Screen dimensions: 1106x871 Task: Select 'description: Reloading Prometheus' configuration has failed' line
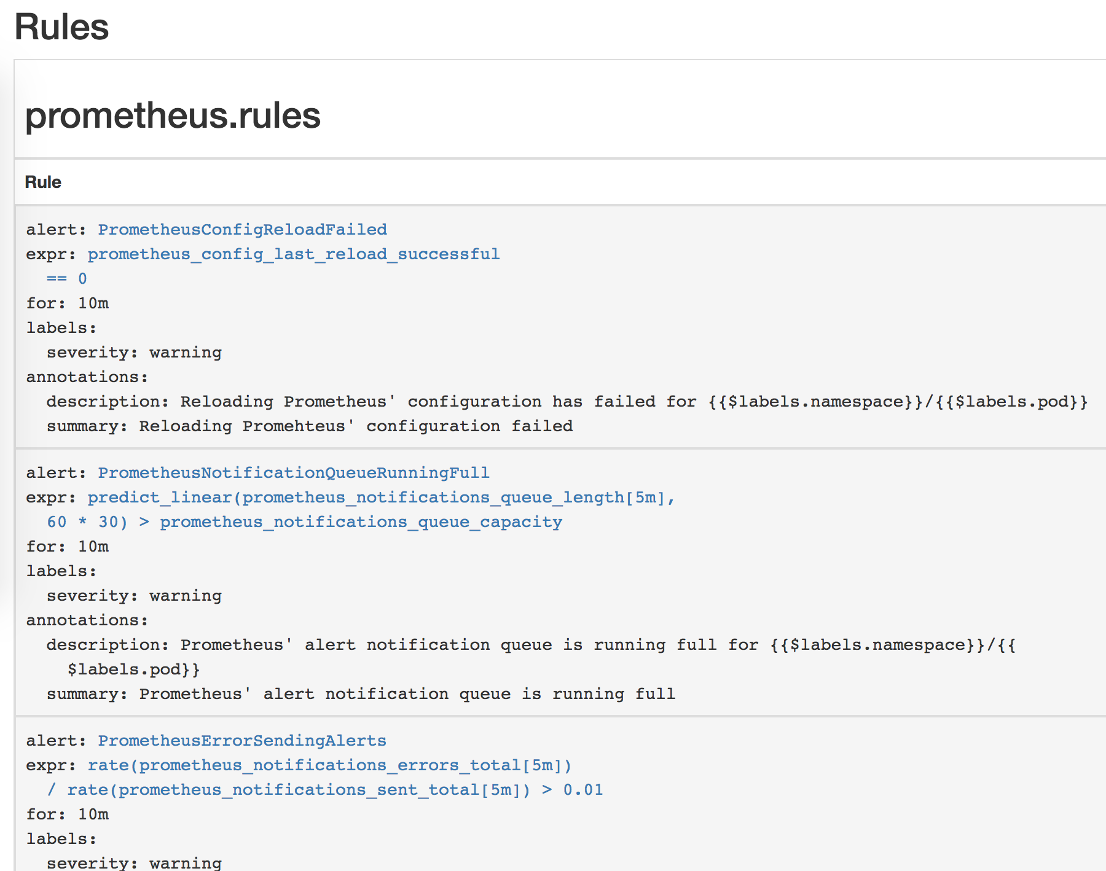click(x=567, y=401)
